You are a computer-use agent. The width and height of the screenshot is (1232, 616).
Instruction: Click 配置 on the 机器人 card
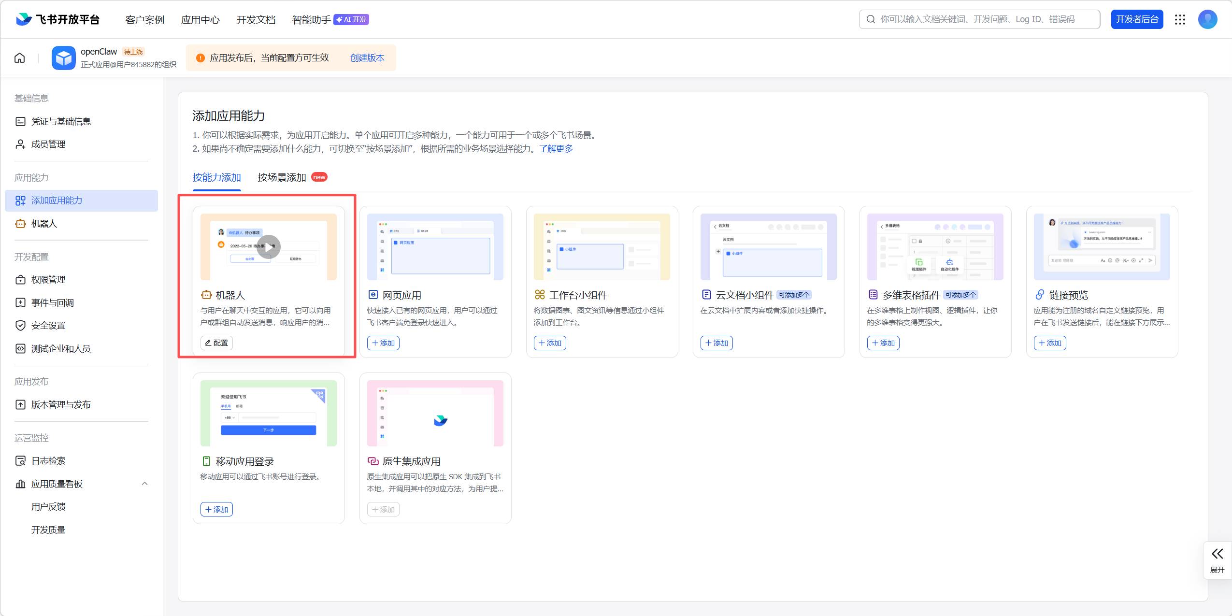pyautogui.click(x=216, y=343)
